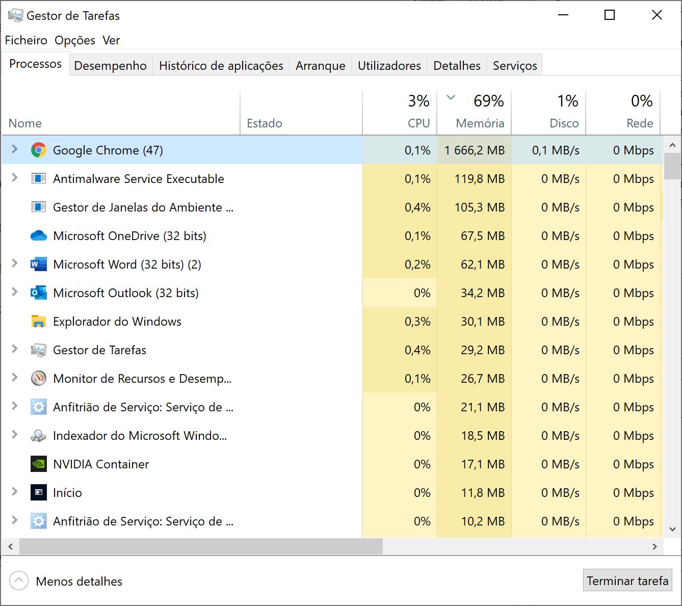Switch to the Serviços tab
The height and width of the screenshot is (606, 682).
point(515,66)
